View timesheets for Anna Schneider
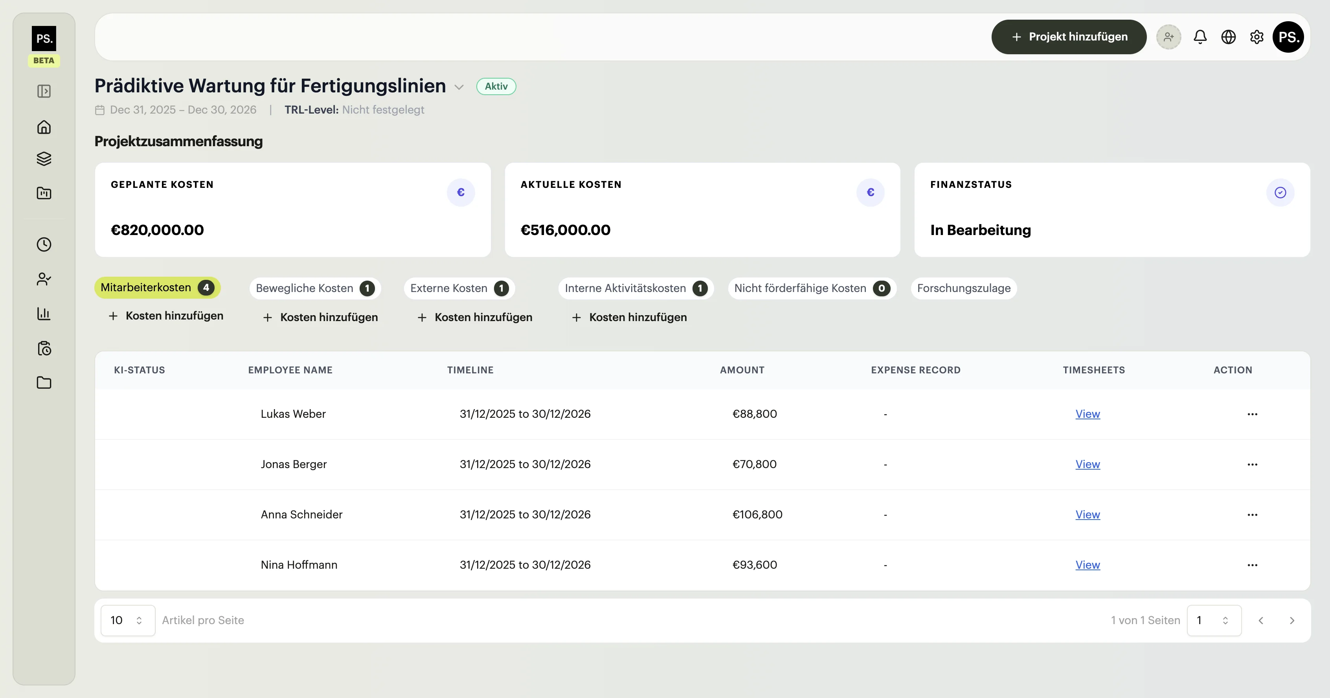Screen dimensions: 1330x698 pyautogui.click(x=1088, y=515)
